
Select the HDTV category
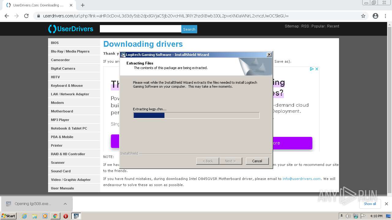74,77
